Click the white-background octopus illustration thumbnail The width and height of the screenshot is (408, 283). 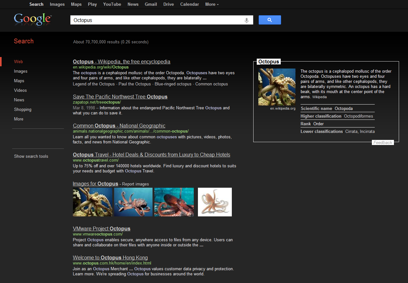(215, 202)
